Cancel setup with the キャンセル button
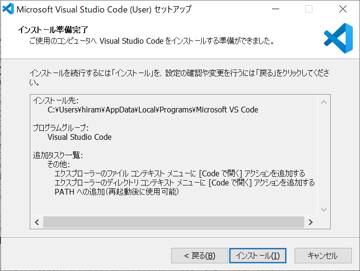The width and height of the screenshot is (360, 271). tap(323, 256)
